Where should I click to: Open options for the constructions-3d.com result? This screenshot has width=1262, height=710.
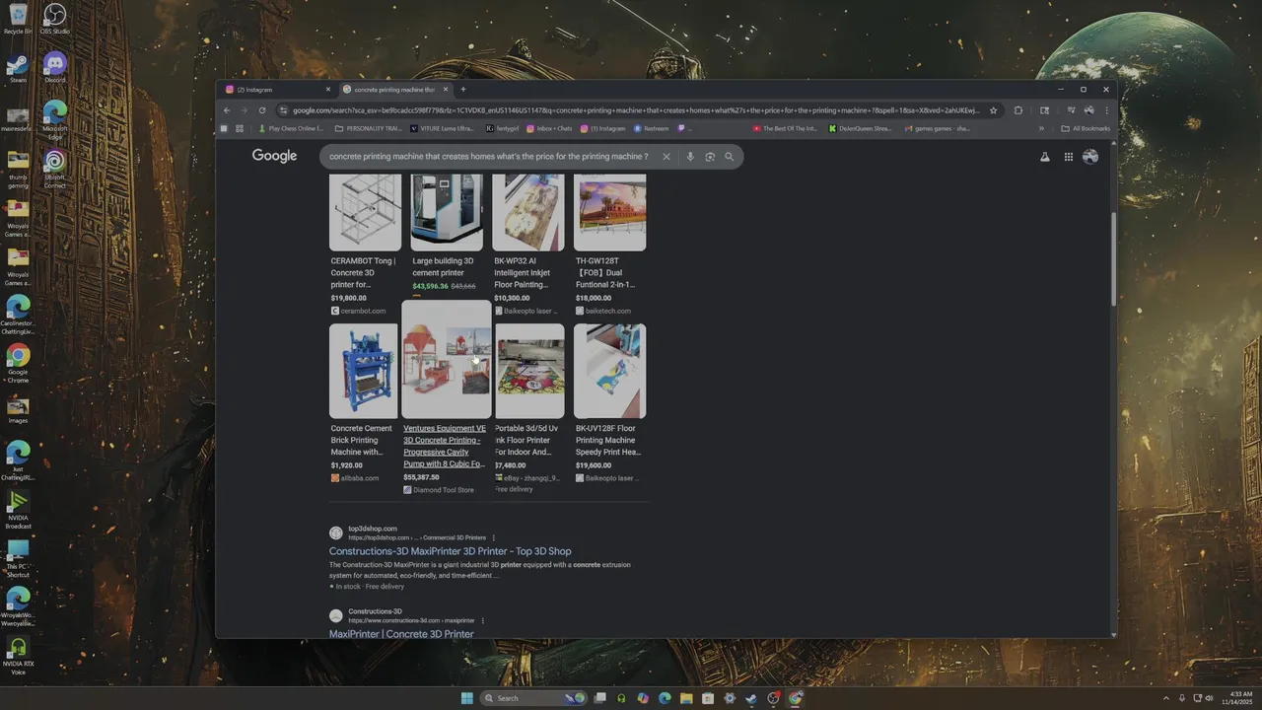(x=483, y=620)
